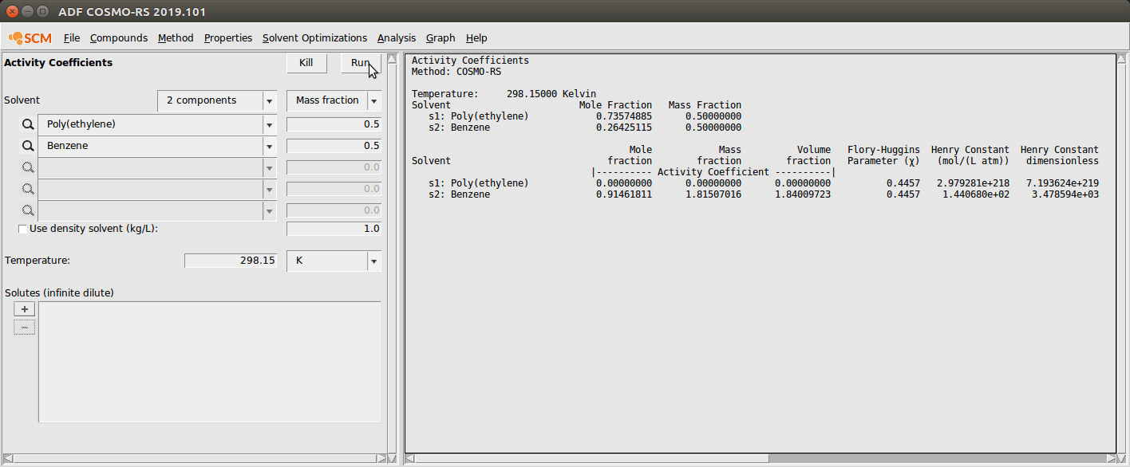
Task: Click the plus icon to add solute
Action: 25,309
